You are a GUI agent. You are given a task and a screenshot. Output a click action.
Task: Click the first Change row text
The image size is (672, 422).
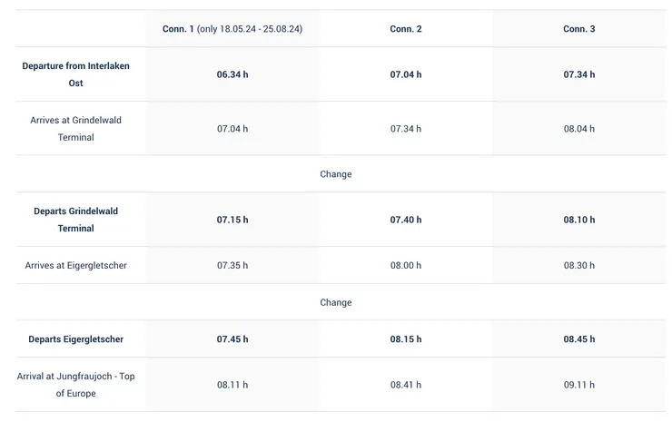[x=335, y=174]
